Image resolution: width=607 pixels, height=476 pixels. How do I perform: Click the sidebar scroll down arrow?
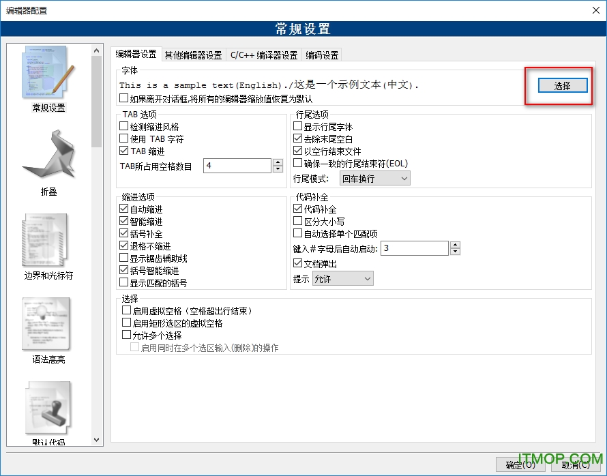click(x=97, y=440)
